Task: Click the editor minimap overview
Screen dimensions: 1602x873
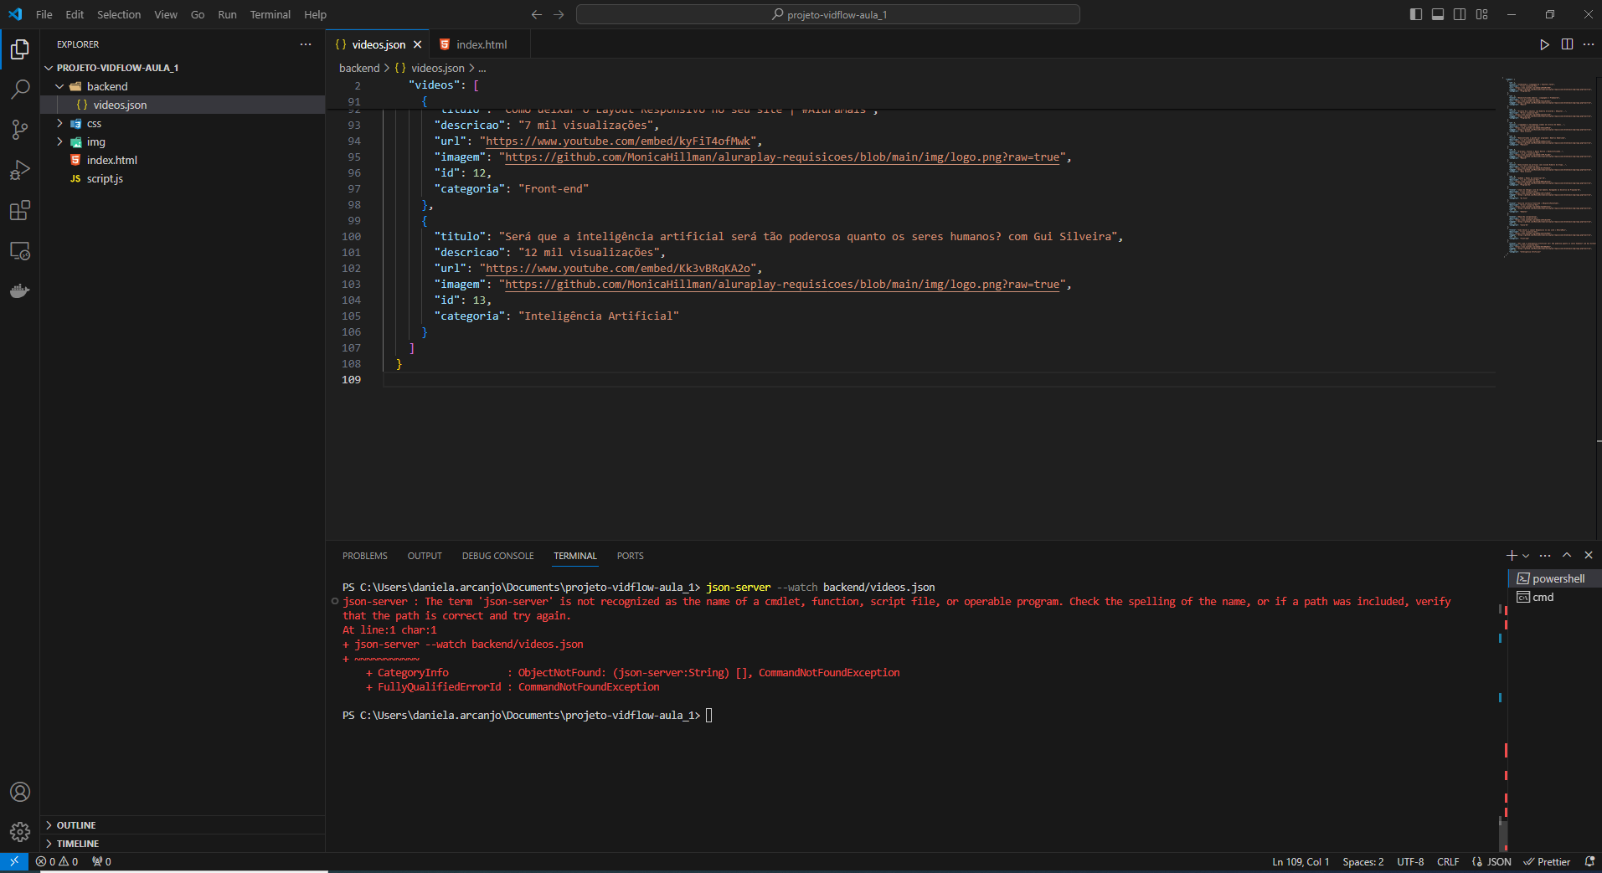Action: pyautogui.click(x=1549, y=166)
